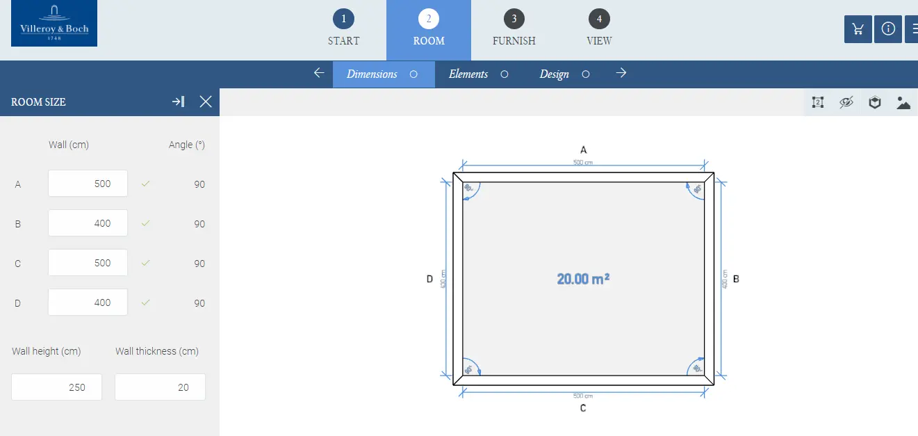Open the shopping cart

pyautogui.click(x=858, y=29)
